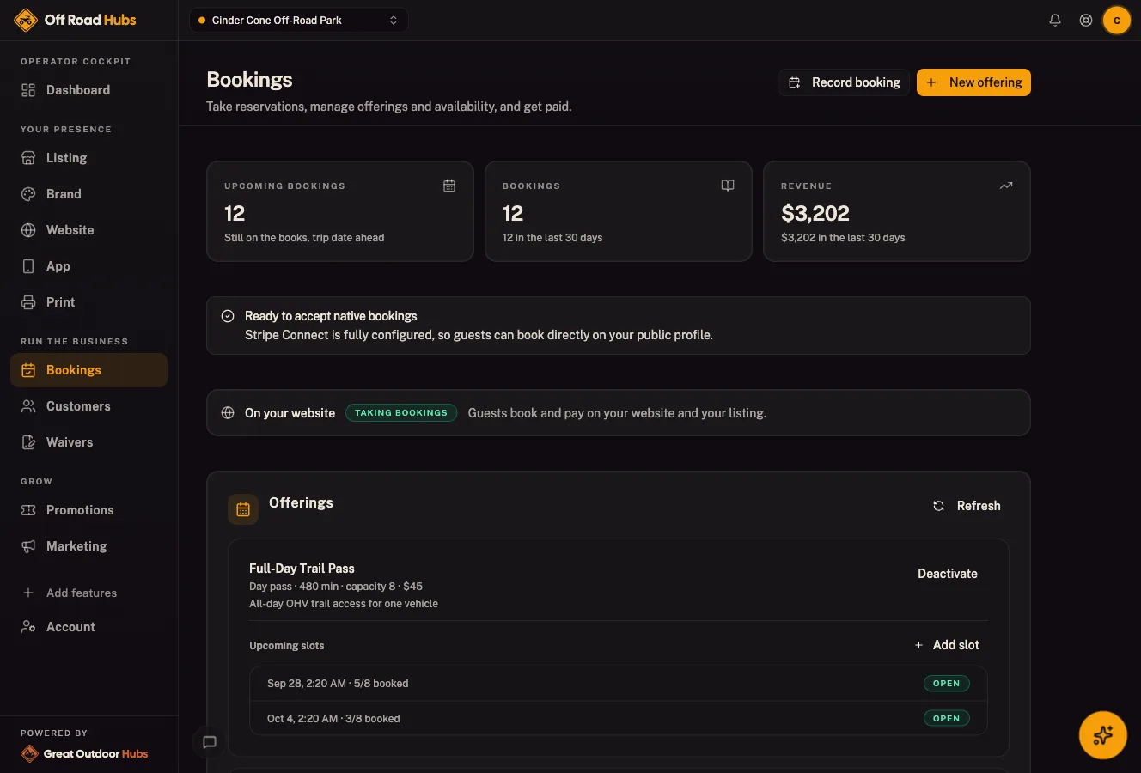1141x773 pixels.
Task: Refresh the Offerings list
Action: pyautogui.click(x=967, y=506)
